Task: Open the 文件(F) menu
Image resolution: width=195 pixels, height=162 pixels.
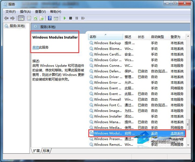Action: [x=11, y=12]
